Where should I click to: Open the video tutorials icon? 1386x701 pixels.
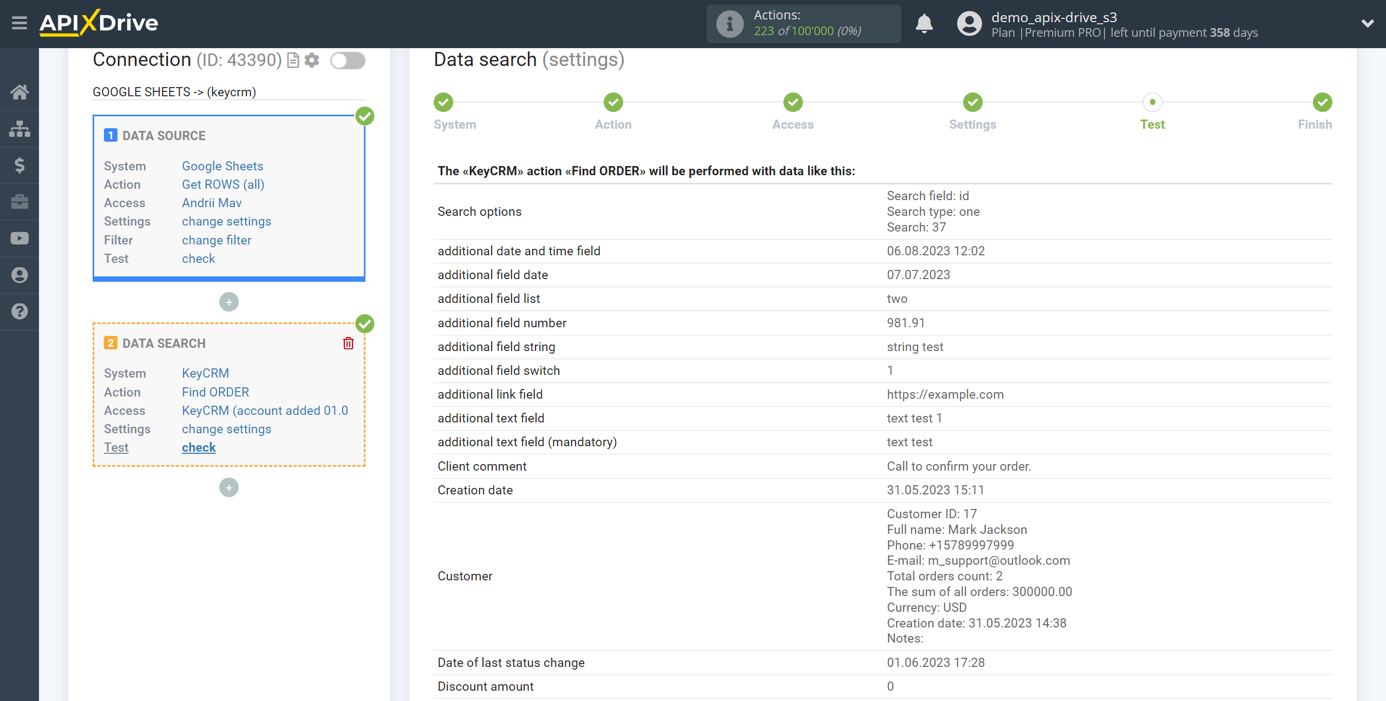(x=19, y=239)
